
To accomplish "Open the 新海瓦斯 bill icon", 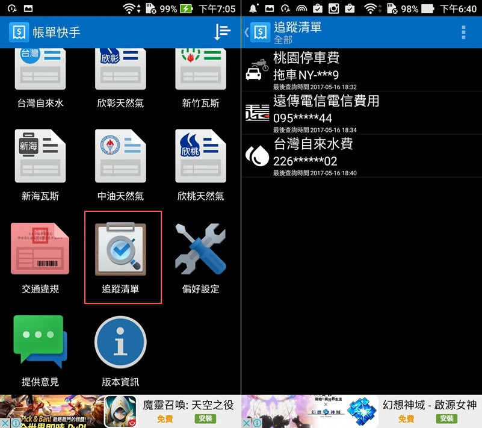I will 40,156.
